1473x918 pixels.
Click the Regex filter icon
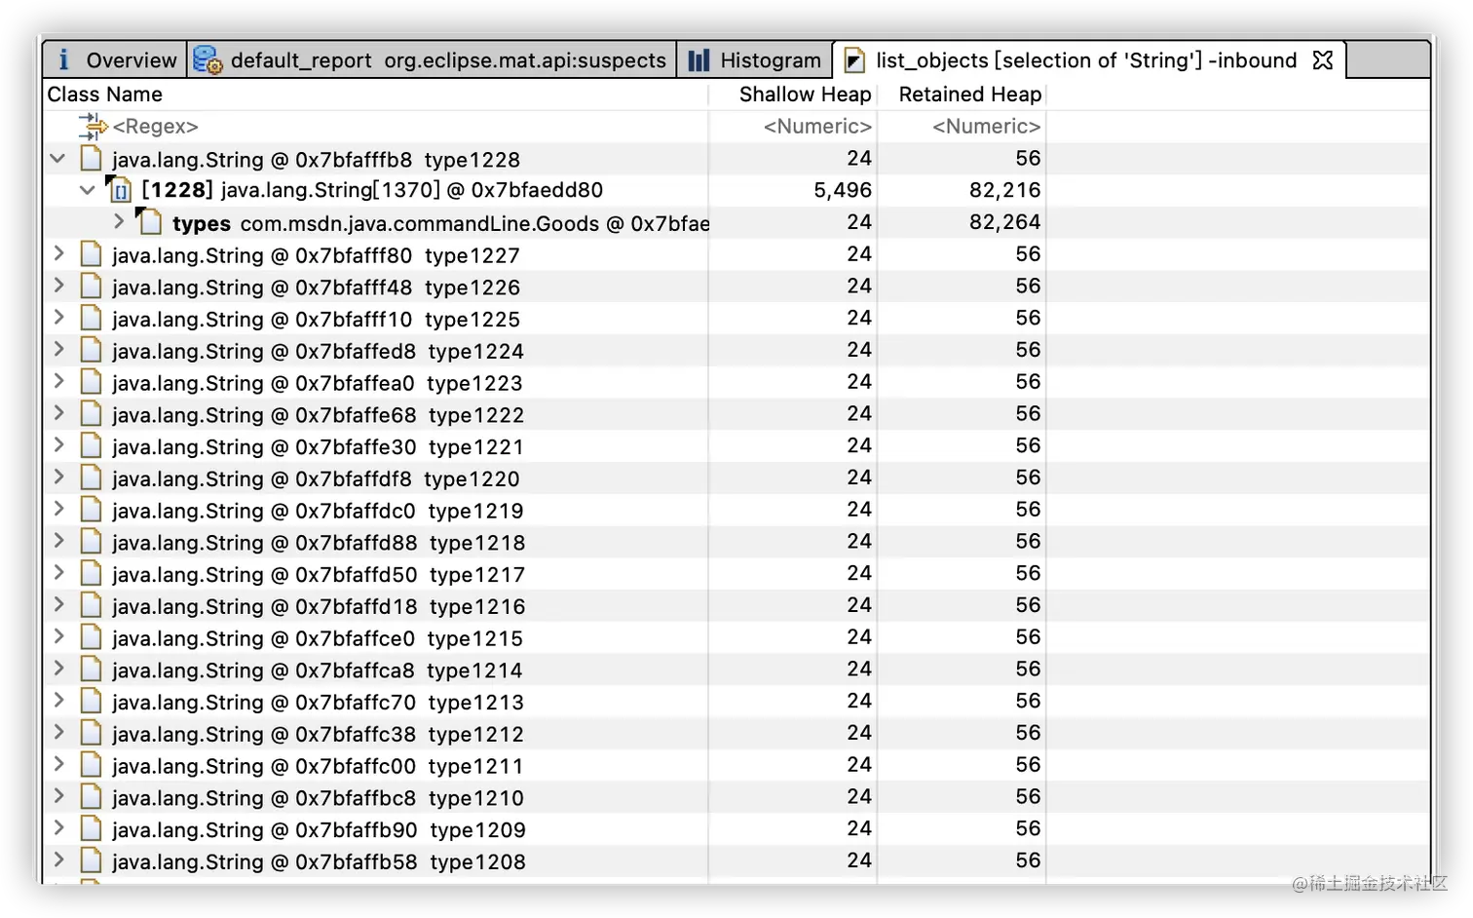coord(93,127)
